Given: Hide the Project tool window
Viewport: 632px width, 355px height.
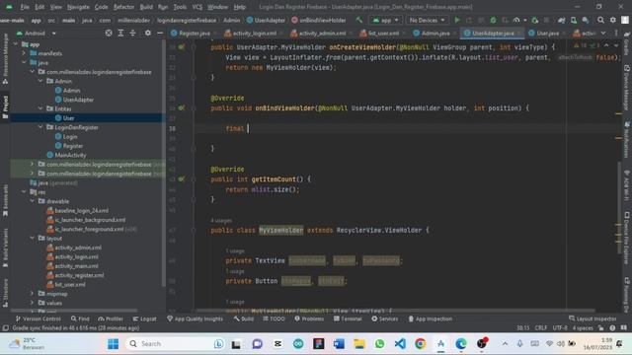Looking at the screenshot, I should (160, 33).
